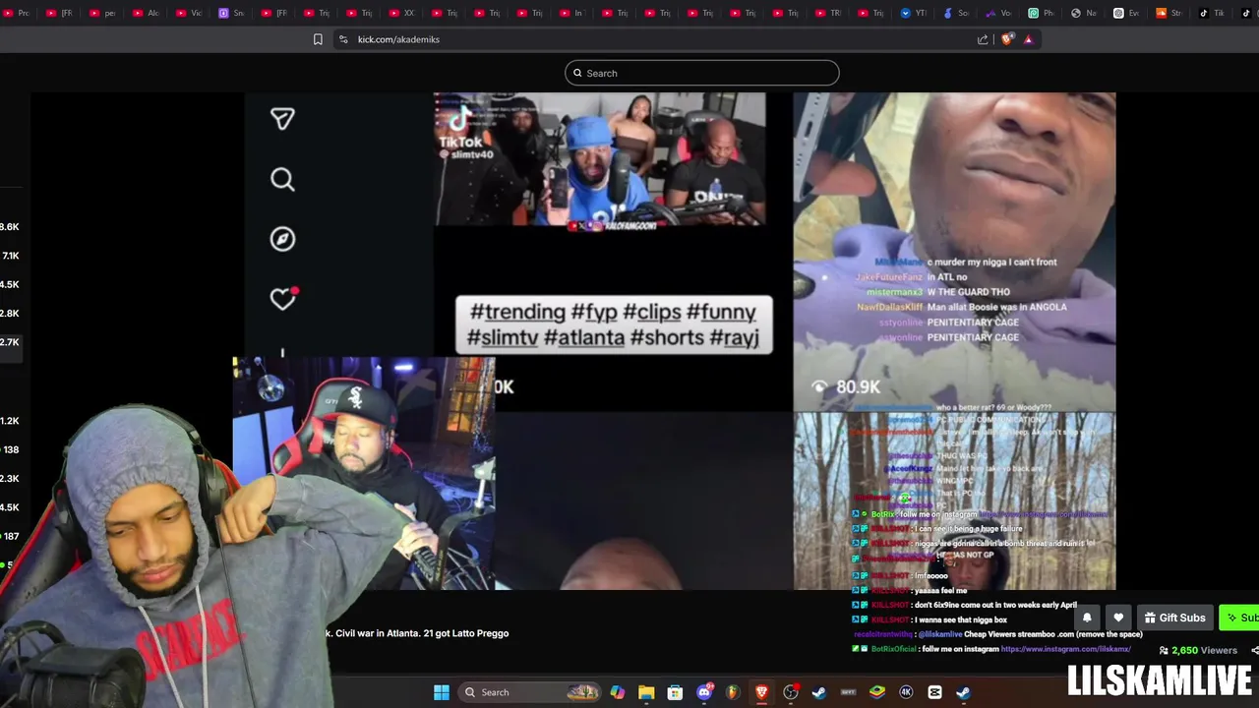
Task: Switch to the Ph browser tab
Action: tap(1043, 13)
